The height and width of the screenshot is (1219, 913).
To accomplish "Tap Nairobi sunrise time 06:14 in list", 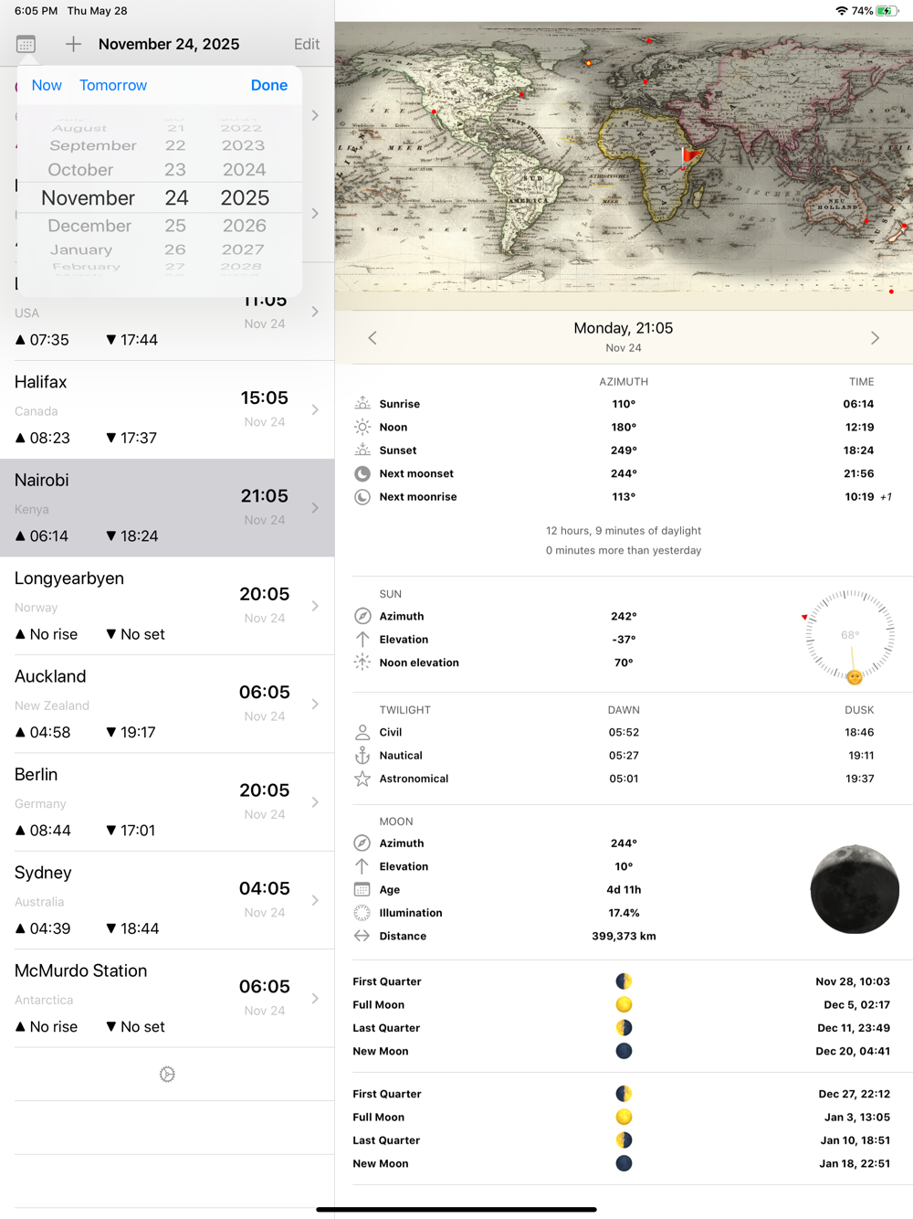I will tap(42, 536).
